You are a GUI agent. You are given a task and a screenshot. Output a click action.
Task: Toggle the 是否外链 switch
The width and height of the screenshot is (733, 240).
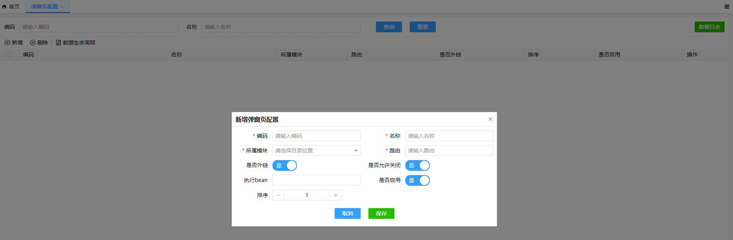click(285, 166)
